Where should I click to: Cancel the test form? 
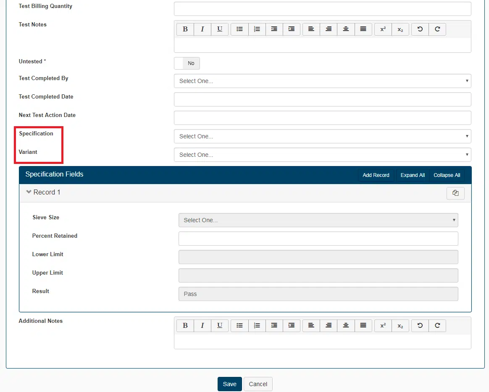tap(258, 384)
